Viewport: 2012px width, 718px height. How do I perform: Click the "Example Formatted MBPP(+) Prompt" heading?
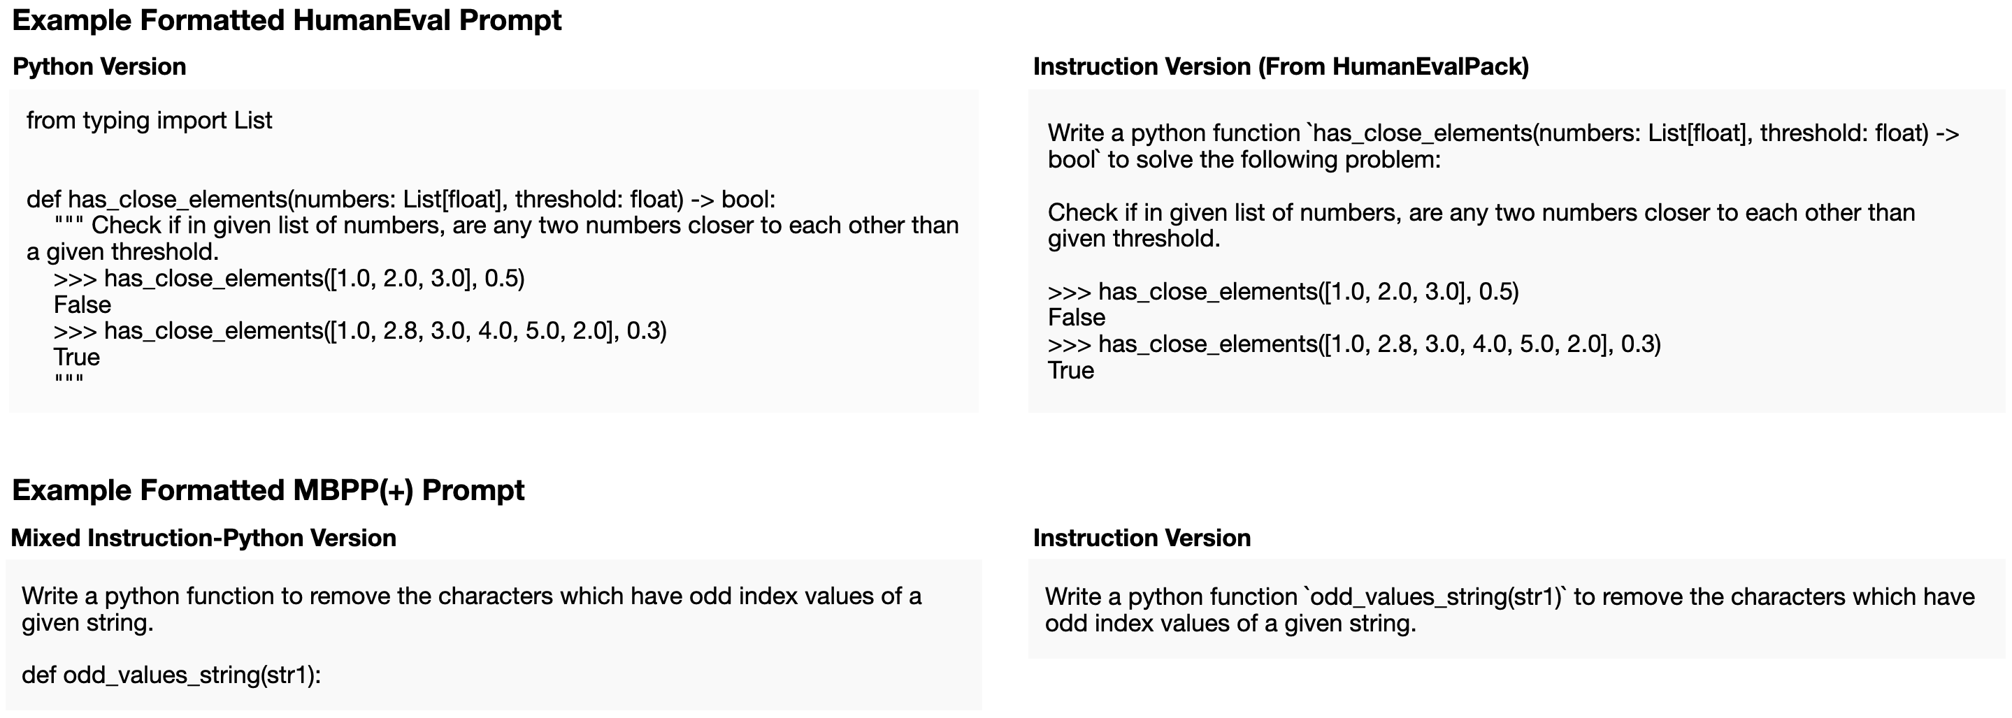click(x=268, y=490)
